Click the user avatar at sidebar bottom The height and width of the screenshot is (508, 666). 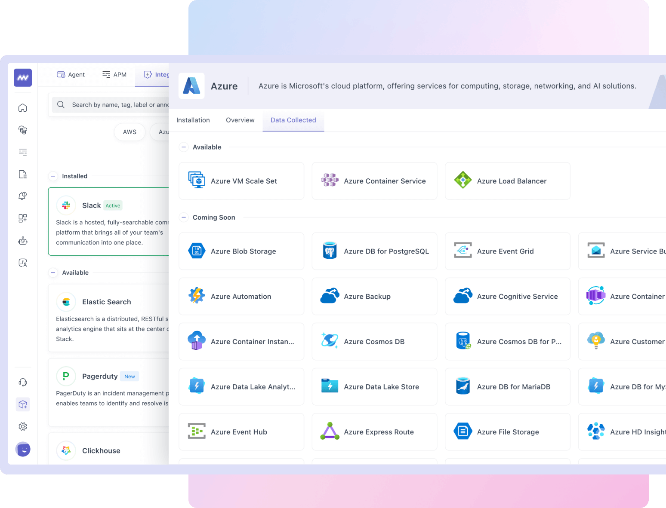click(23, 449)
